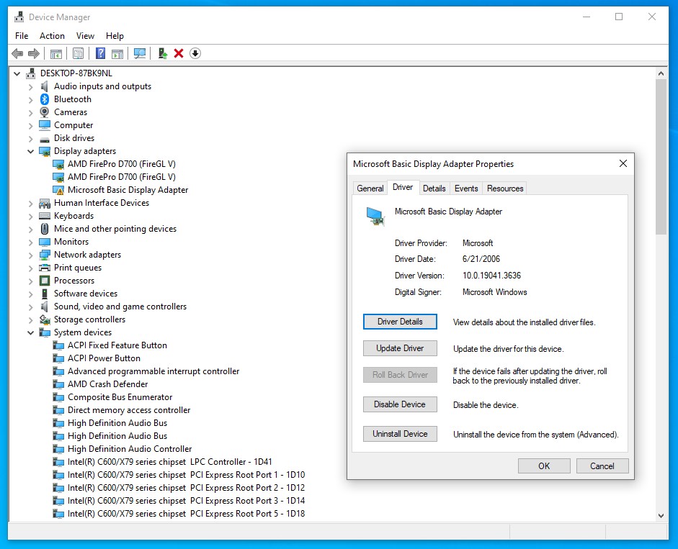678x549 pixels.
Task: Expand the Bluetooth category
Action: [31, 100]
